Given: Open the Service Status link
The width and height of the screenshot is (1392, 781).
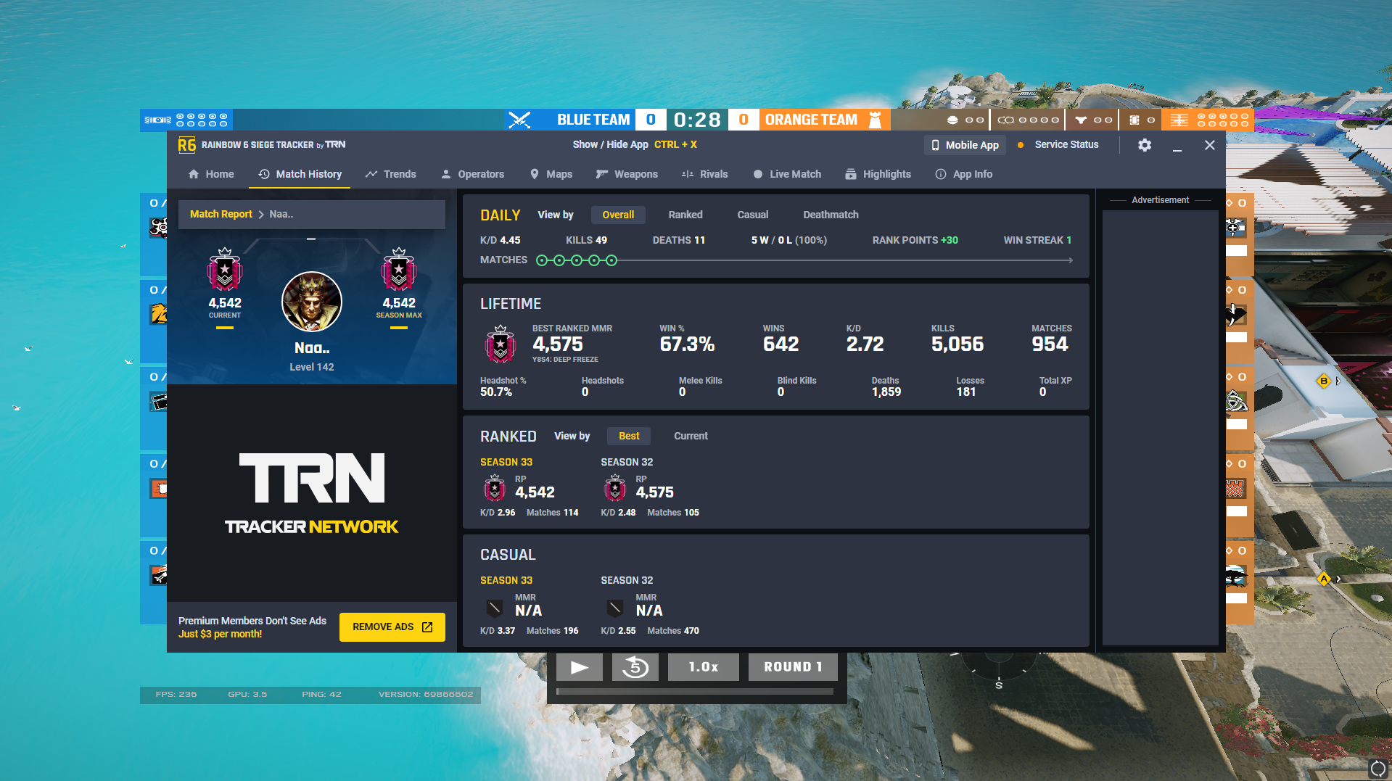Looking at the screenshot, I should tap(1066, 145).
